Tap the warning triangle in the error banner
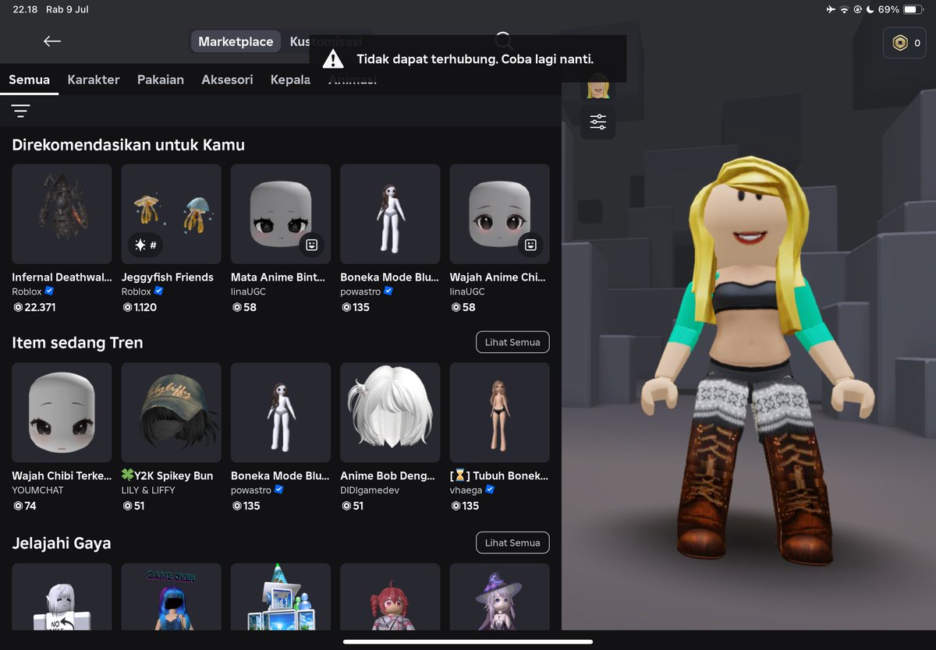 tap(333, 59)
